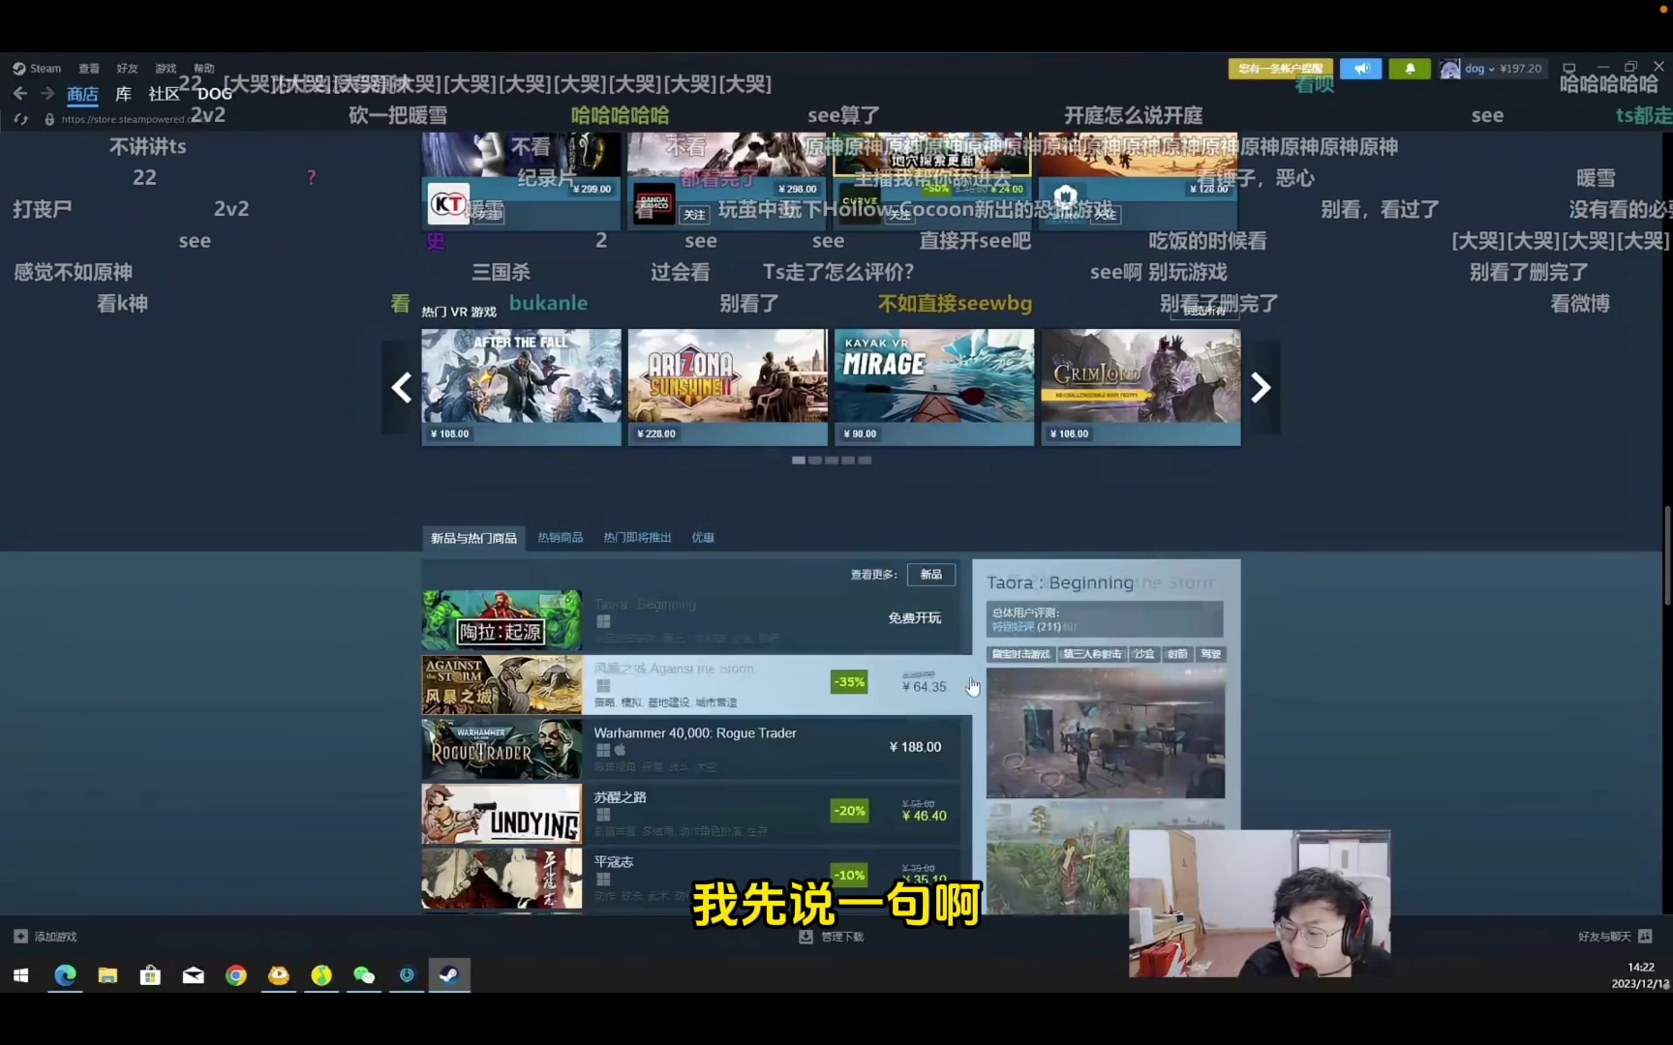Image resolution: width=1673 pixels, height=1045 pixels.
Task: Switch to the 热销商品 tab
Action: (561, 538)
